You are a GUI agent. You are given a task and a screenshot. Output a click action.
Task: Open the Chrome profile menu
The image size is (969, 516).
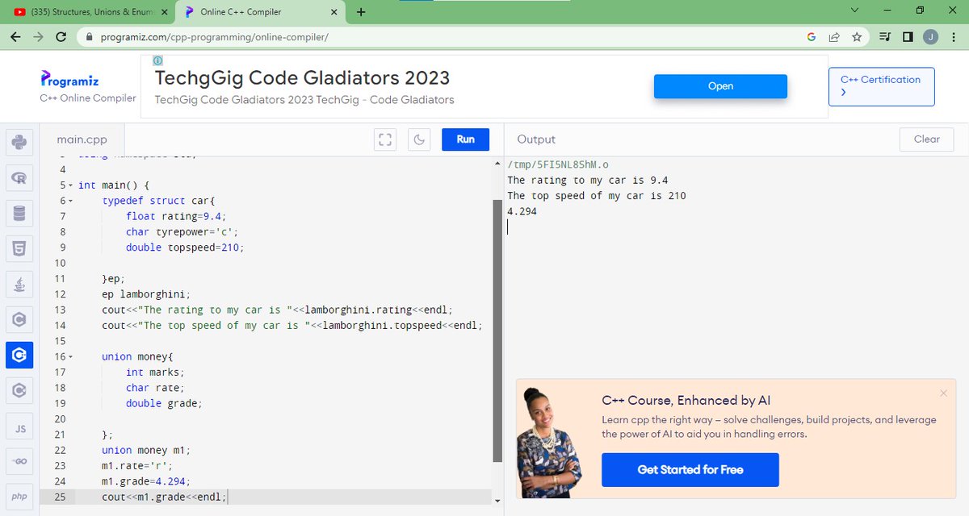[x=930, y=36]
